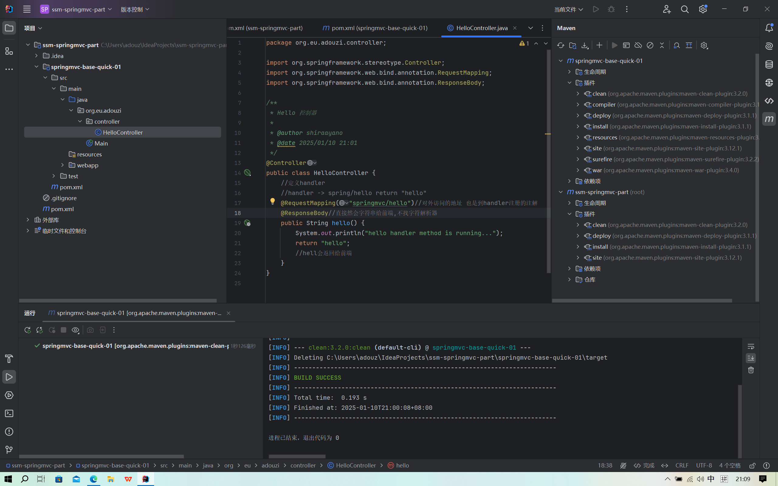778x486 pixels.
Task: Click Maven panel horizontal scrollbar
Action: 642,300
